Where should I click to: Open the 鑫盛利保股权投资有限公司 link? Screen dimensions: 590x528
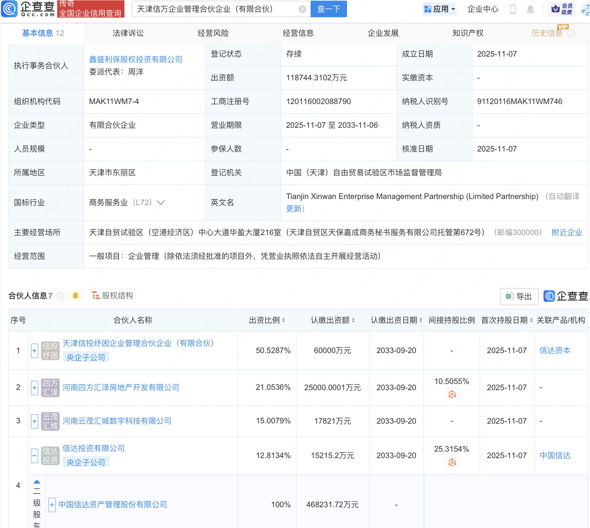point(135,59)
